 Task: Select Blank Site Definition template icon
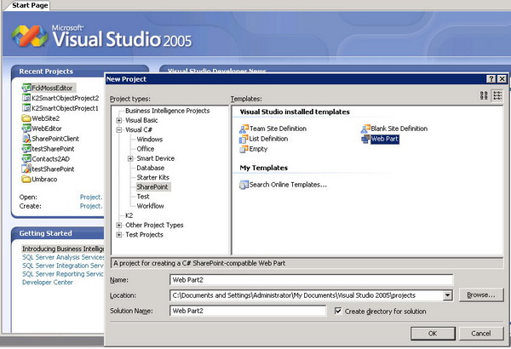click(365, 129)
